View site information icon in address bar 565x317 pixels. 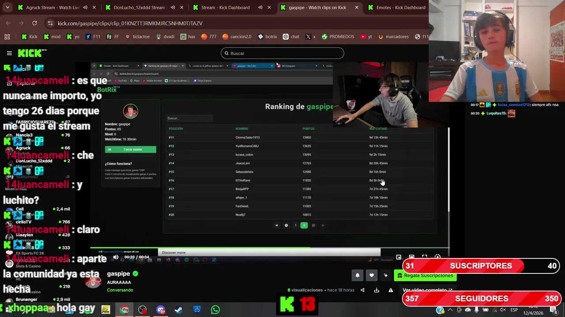point(50,23)
